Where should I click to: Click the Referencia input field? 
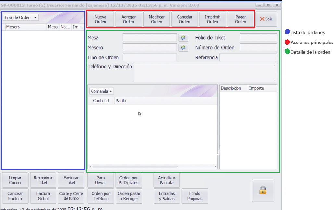pos(248,57)
